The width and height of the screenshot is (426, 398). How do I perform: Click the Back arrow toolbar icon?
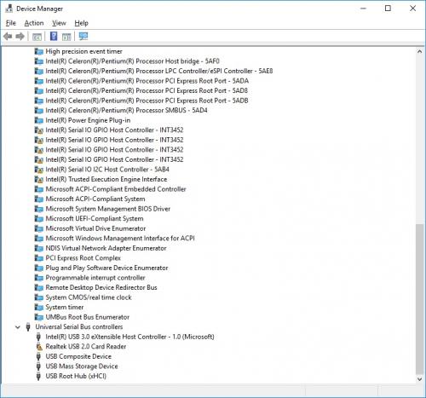(8, 37)
